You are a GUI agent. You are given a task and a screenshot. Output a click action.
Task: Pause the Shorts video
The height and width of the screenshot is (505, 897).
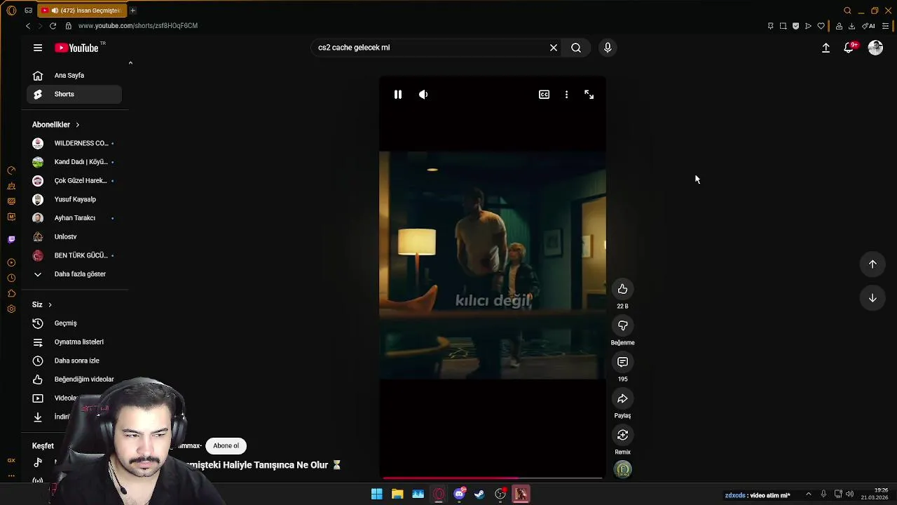tap(397, 95)
